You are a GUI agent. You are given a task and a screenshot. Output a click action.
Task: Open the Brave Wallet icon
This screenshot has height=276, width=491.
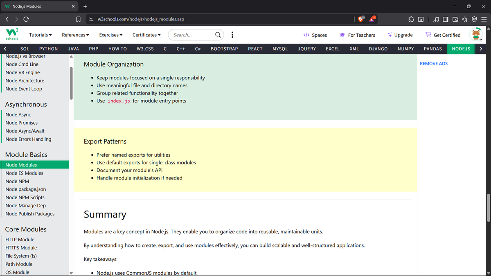click(x=455, y=19)
